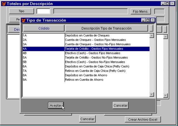The width and height of the screenshot is (178, 126).
Task: Click fox icon in Tipo de Transacción title bar
Action: (x=23, y=20)
